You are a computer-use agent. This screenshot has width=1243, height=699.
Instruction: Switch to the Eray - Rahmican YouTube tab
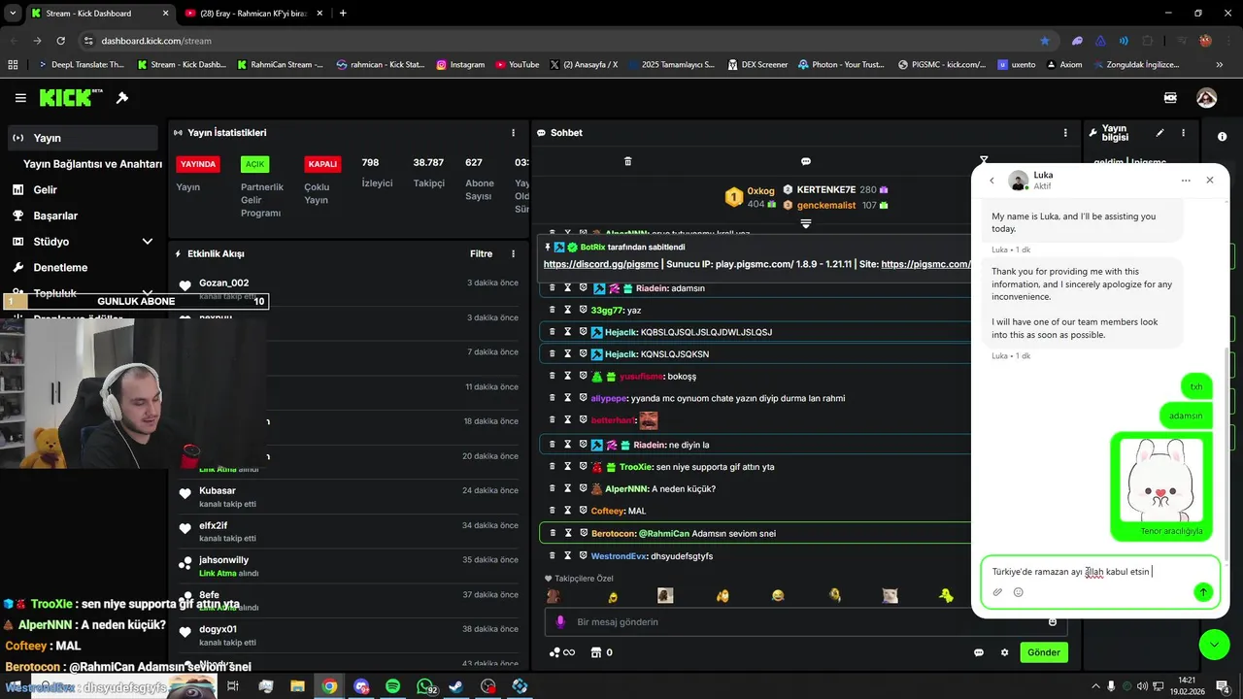pos(255,14)
